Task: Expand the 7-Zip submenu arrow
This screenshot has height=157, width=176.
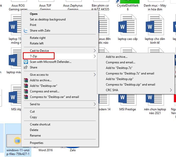Action: [95, 56]
